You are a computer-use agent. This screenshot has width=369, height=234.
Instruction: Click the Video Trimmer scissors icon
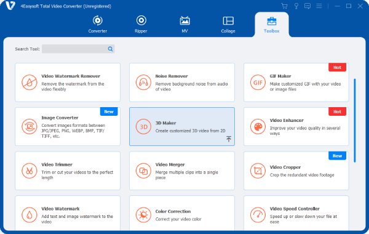pos(30,171)
